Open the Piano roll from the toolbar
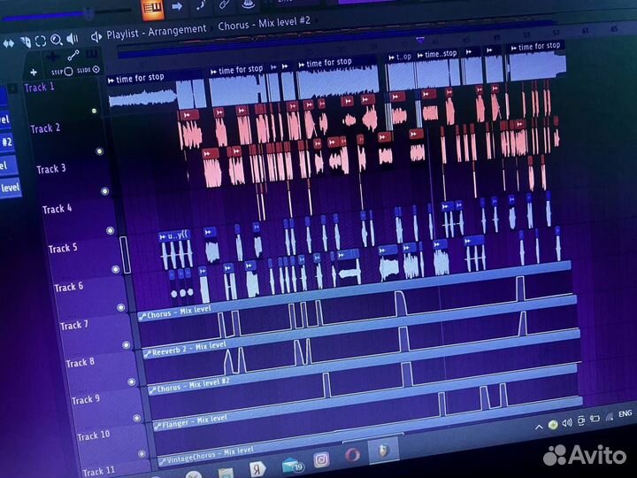This screenshot has height=478, width=637. [202, 6]
